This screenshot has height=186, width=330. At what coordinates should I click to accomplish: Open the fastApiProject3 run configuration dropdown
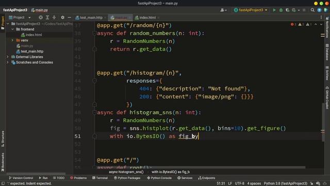tap(251, 10)
